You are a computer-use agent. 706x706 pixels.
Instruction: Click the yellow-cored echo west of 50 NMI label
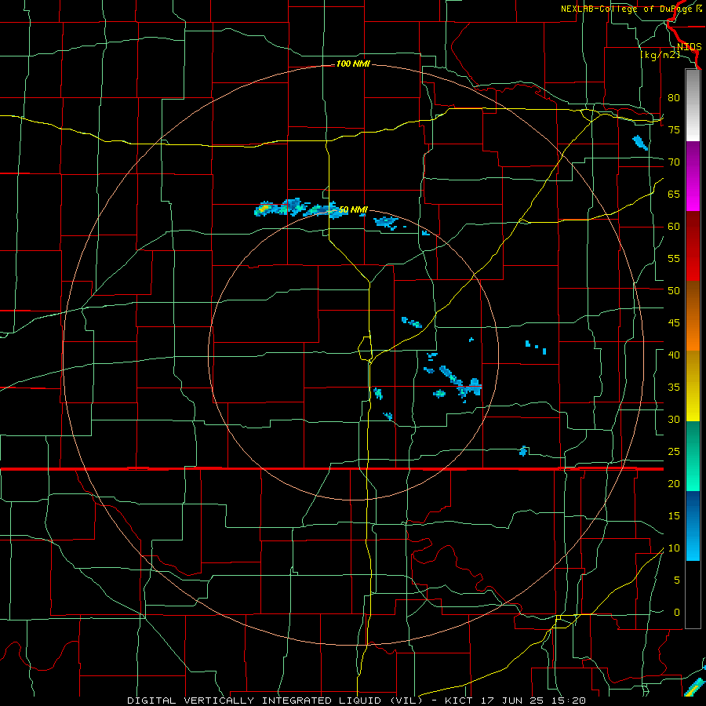pyautogui.click(x=264, y=208)
